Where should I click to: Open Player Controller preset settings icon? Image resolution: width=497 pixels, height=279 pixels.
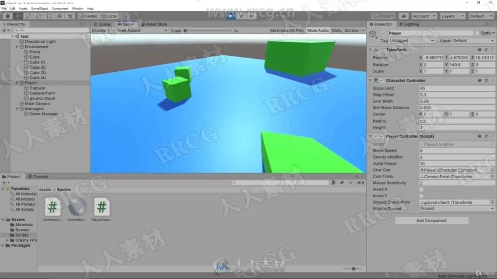pos(486,136)
